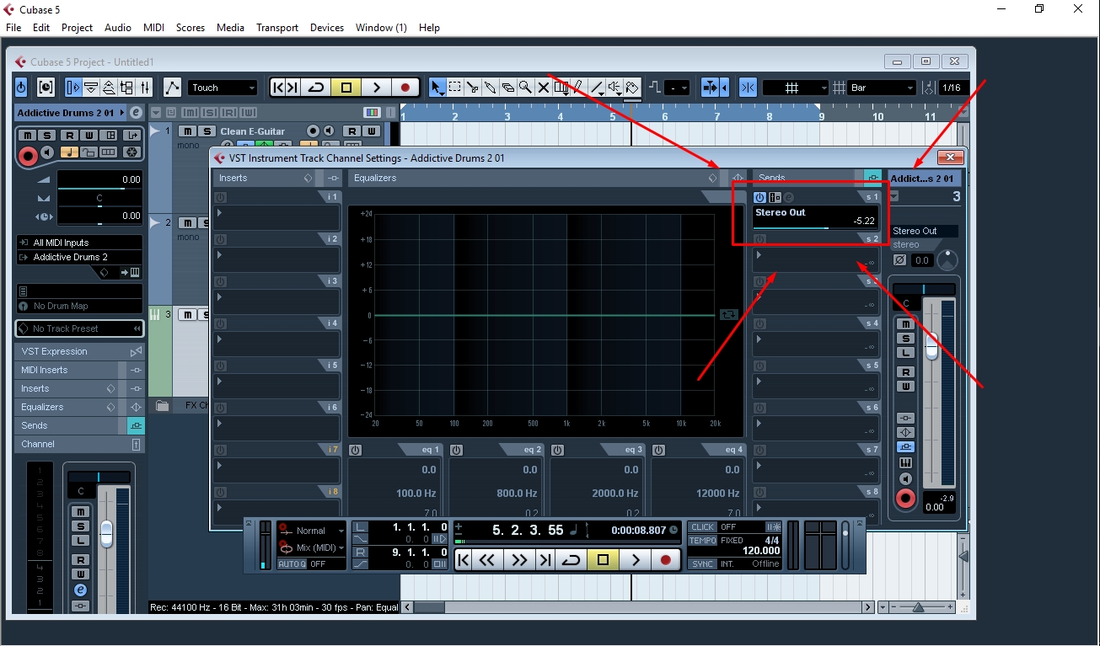Open the File menu
Viewport: 1100px width, 646px height.
[x=13, y=28]
